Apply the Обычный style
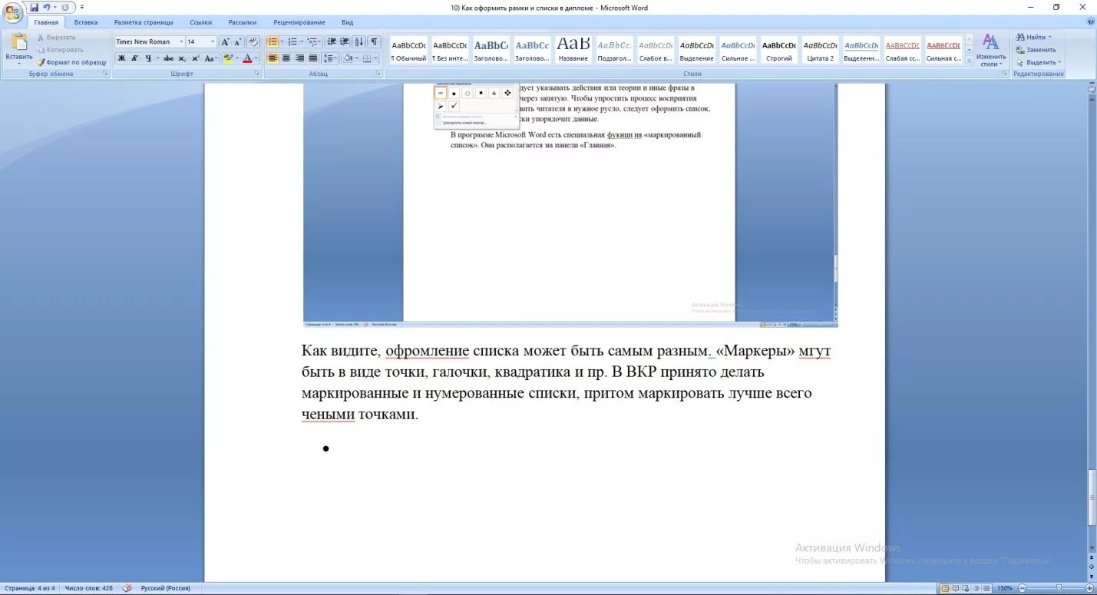This screenshot has height=595, width=1097. point(408,50)
